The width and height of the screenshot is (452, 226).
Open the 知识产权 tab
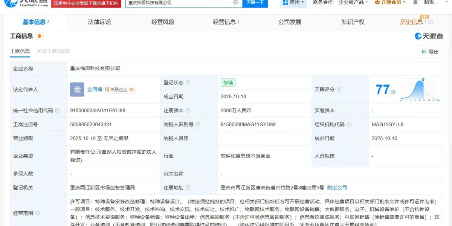pyautogui.click(x=353, y=22)
